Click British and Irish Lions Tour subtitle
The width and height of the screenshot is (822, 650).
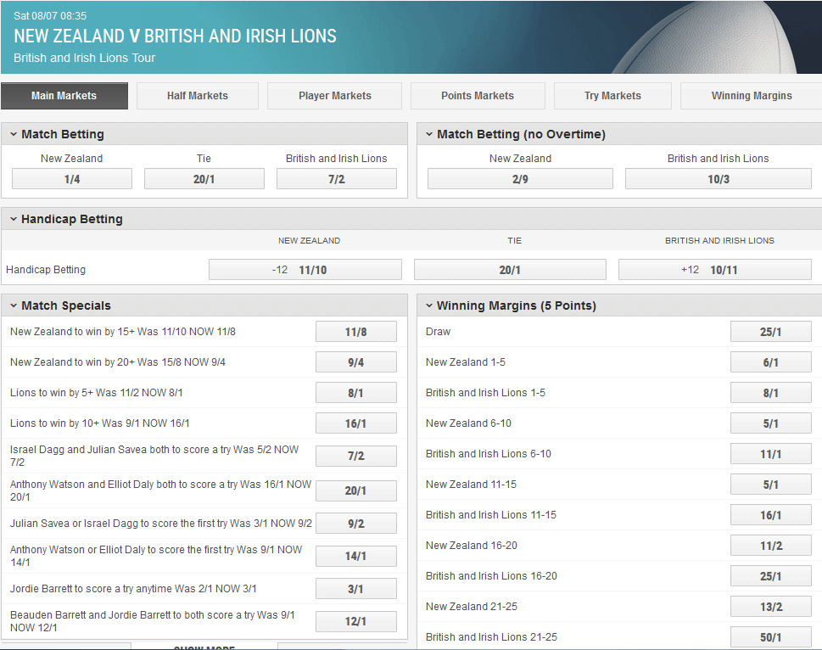[84, 58]
